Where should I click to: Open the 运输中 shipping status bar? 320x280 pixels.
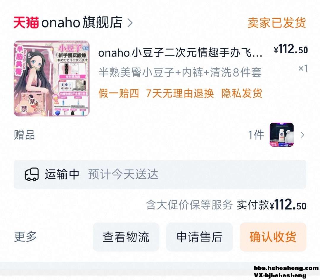pyautogui.click(x=160, y=174)
